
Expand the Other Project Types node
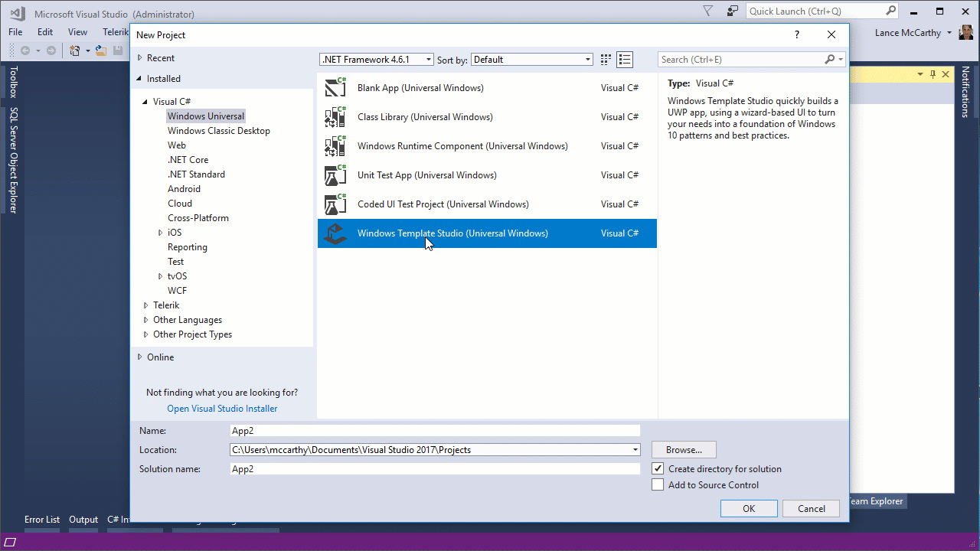point(145,334)
